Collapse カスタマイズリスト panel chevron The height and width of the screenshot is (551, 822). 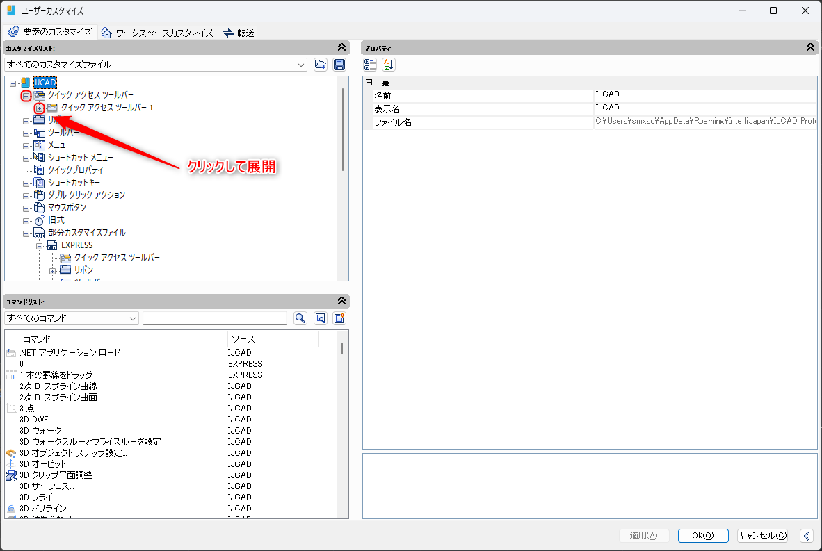[341, 48]
